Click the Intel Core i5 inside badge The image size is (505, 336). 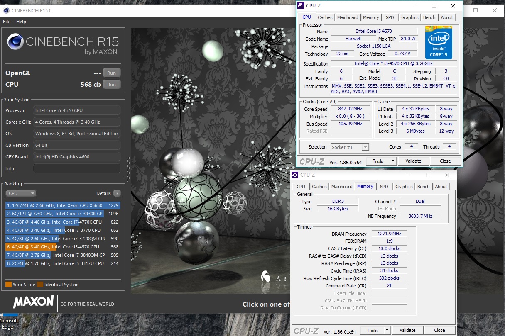click(x=439, y=42)
